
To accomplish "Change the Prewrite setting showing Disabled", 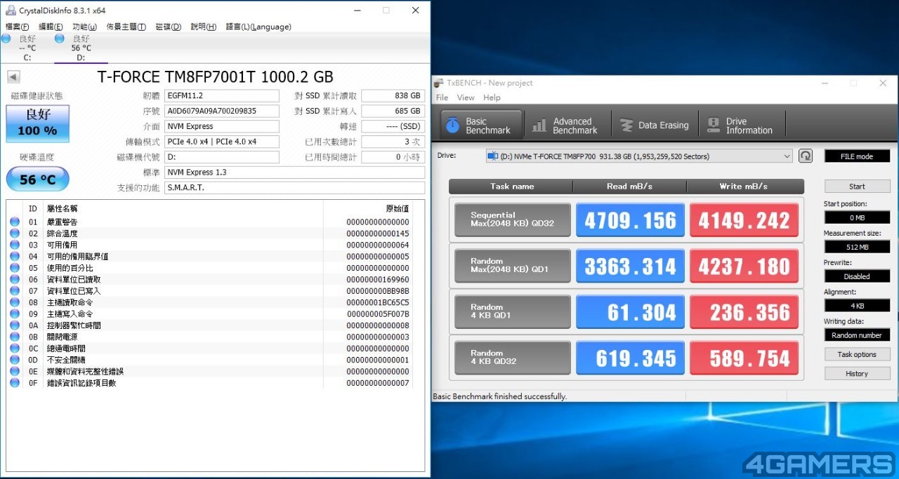I will (x=857, y=276).
